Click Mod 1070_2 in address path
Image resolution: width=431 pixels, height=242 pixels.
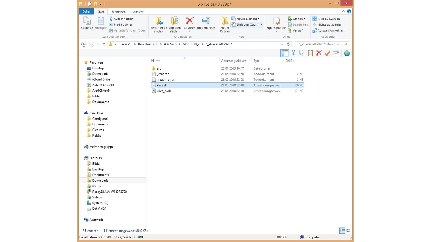191,44
